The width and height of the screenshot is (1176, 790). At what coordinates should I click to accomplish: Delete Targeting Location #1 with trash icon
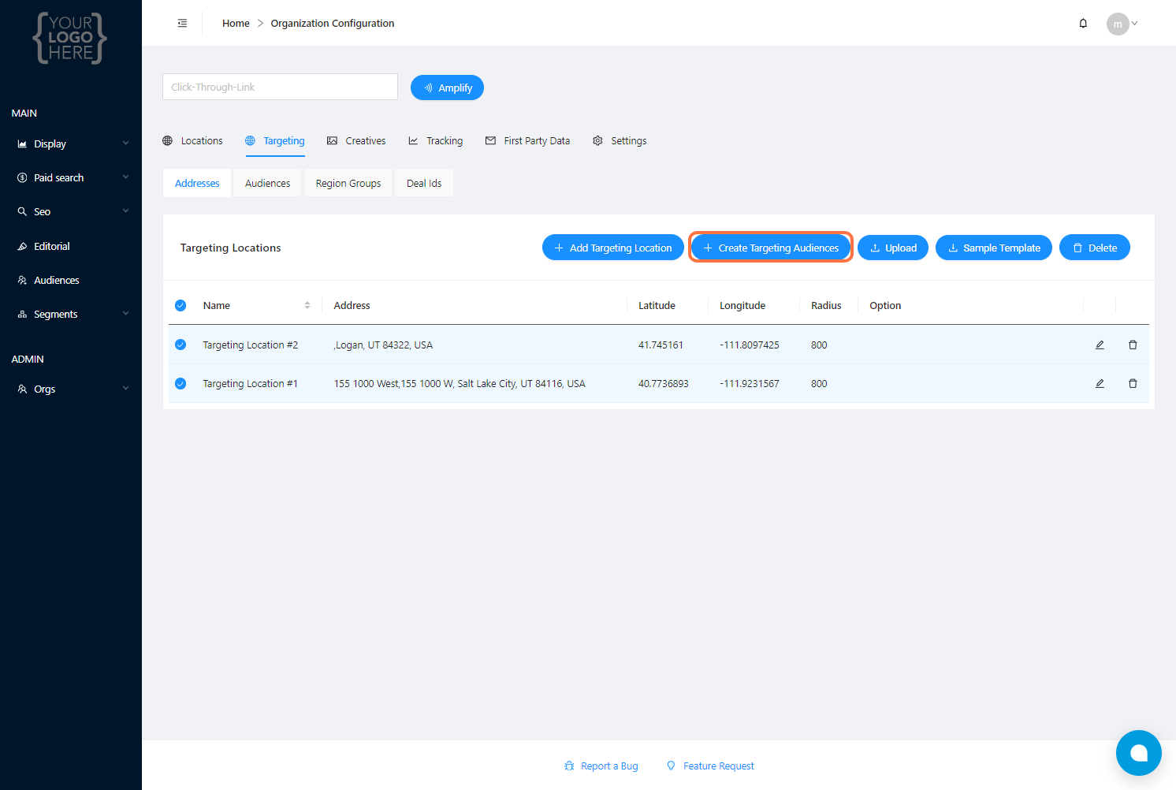coord(1133,383)
